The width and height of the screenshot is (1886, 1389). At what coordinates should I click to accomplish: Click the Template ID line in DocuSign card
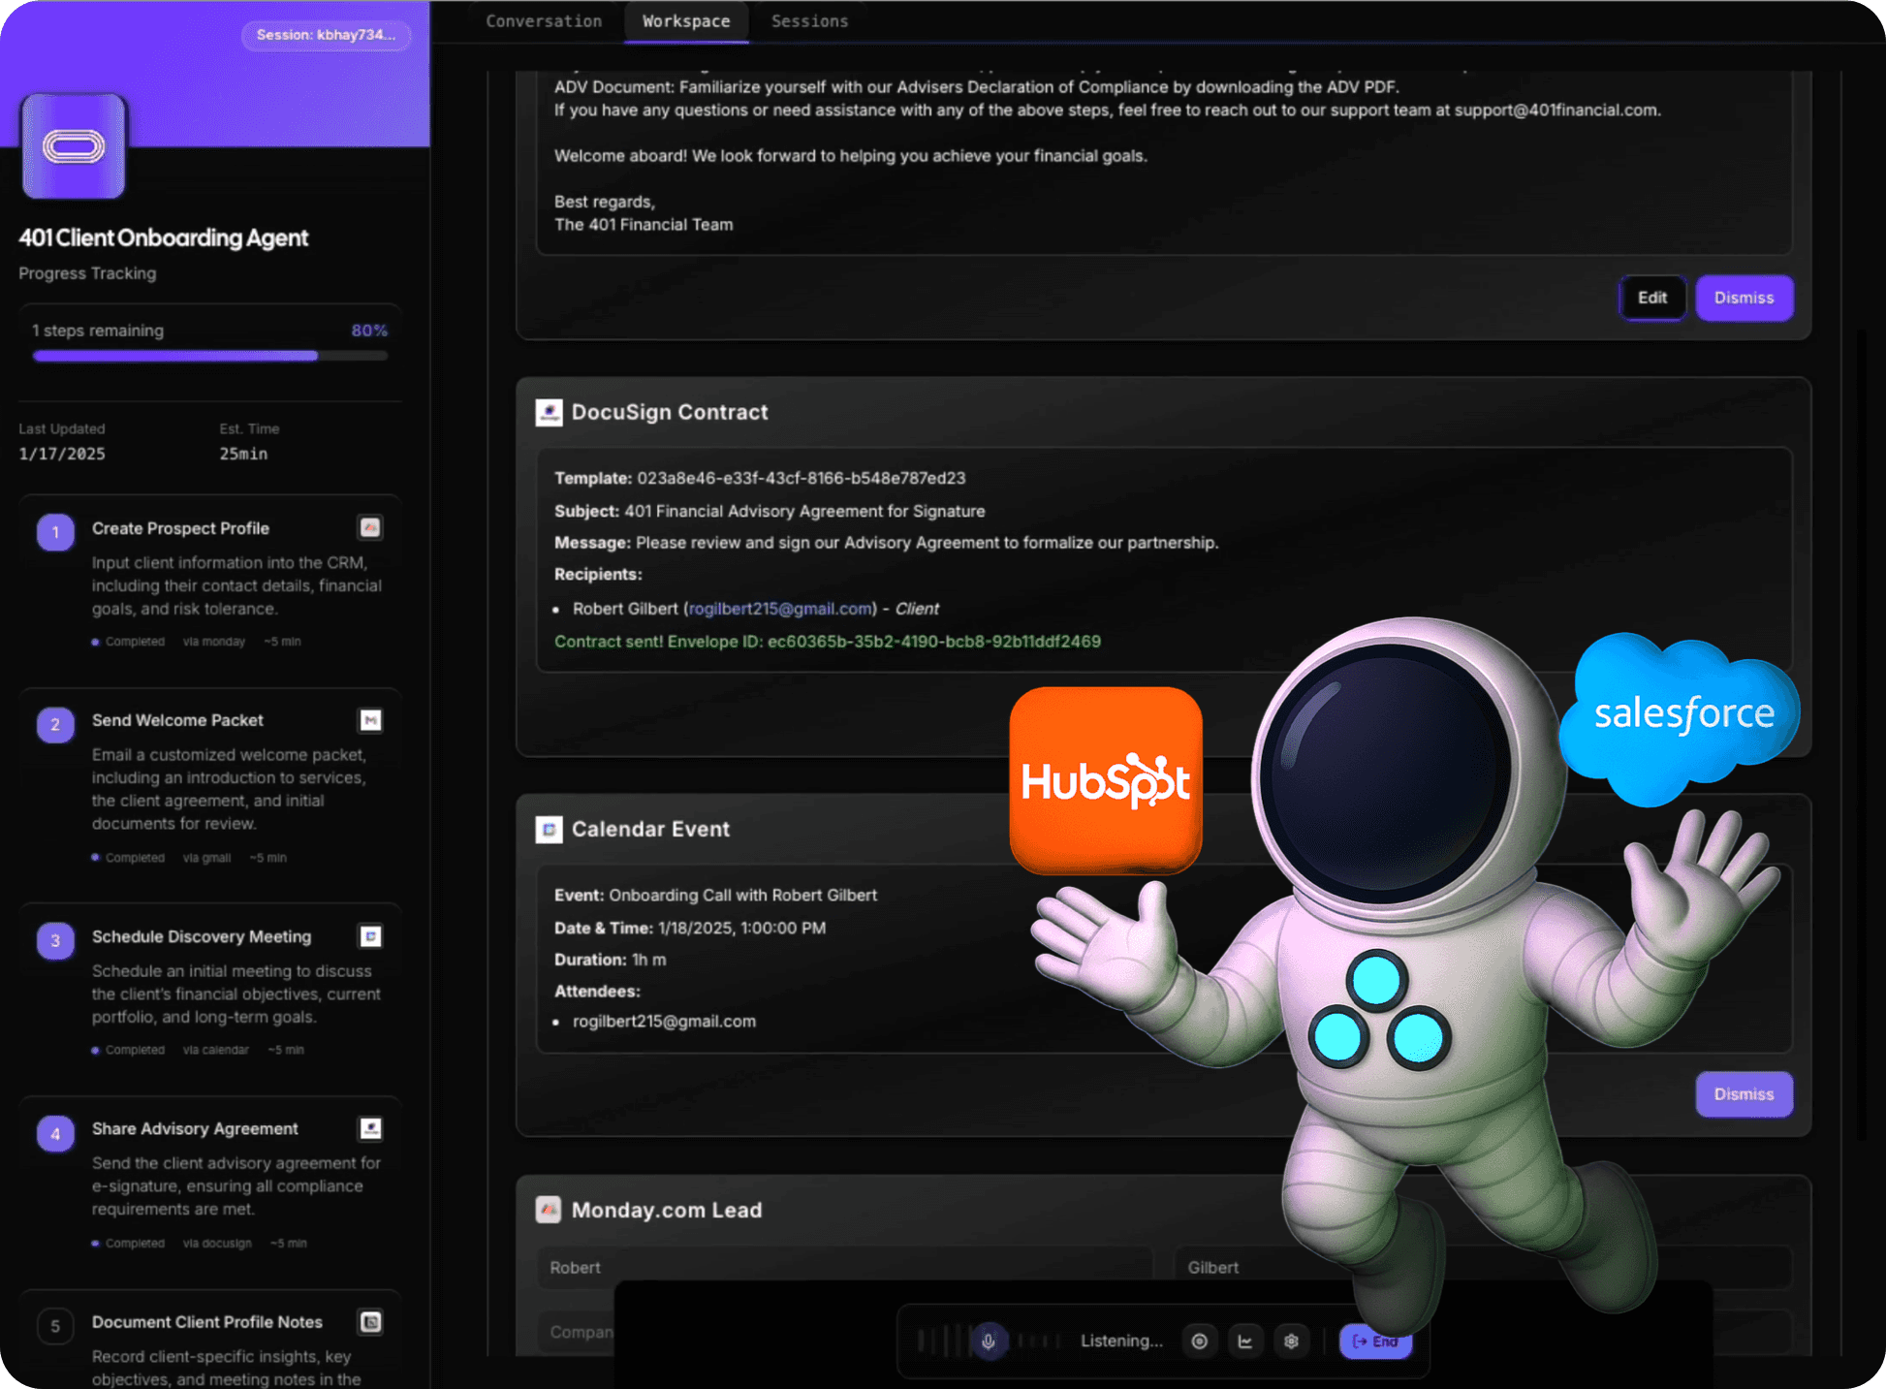click(x=760, y=478)
